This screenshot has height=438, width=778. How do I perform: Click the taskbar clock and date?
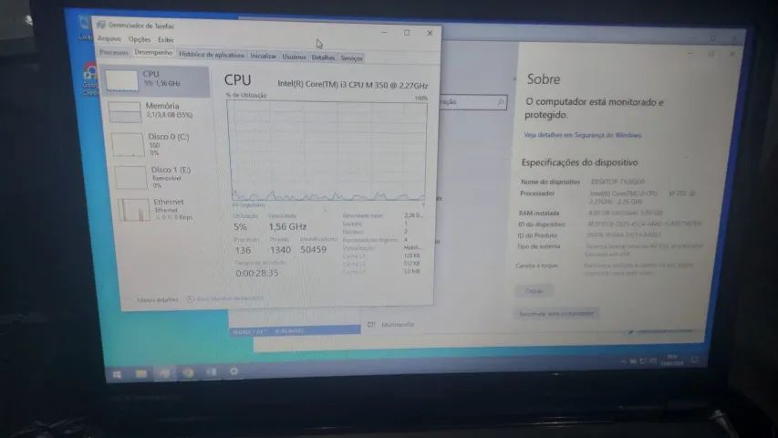[672, 360]
